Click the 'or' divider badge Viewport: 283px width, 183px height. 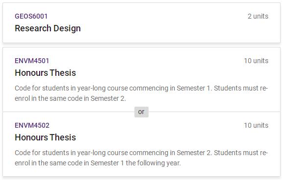pos(141,112)
